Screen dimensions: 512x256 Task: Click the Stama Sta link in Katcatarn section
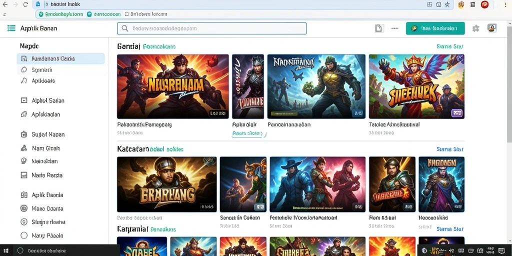tap(450, 149)
